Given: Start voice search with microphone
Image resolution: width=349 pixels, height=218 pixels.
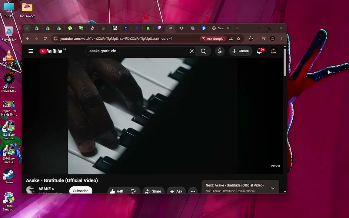Looking at the screenshot, I should (x=220, y=51).
